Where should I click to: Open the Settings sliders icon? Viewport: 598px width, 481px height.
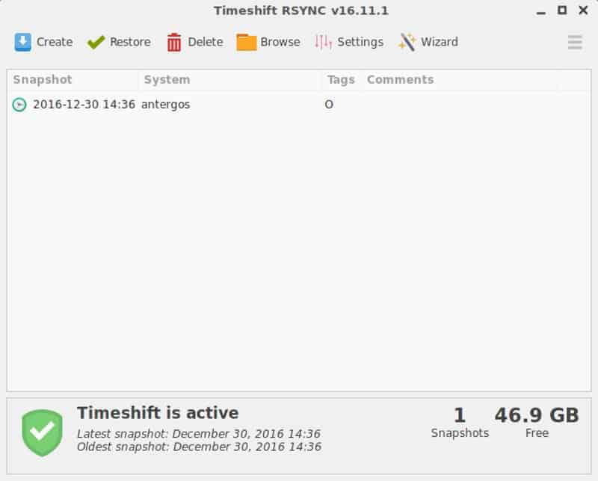[323, 42]
